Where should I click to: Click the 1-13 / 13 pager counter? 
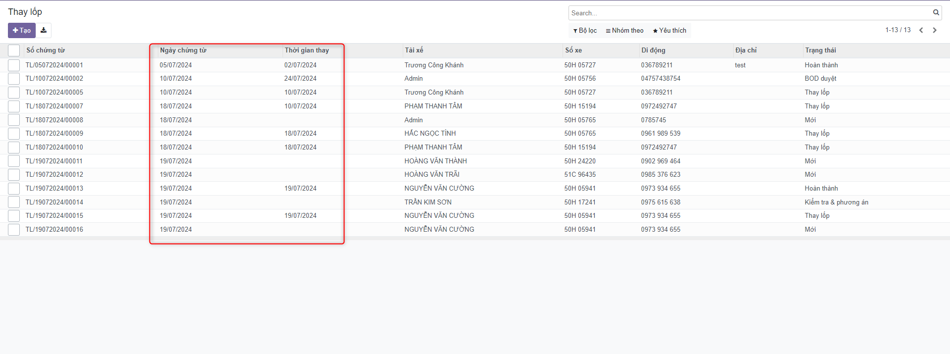pyautogui.click(x=898, y=30)
